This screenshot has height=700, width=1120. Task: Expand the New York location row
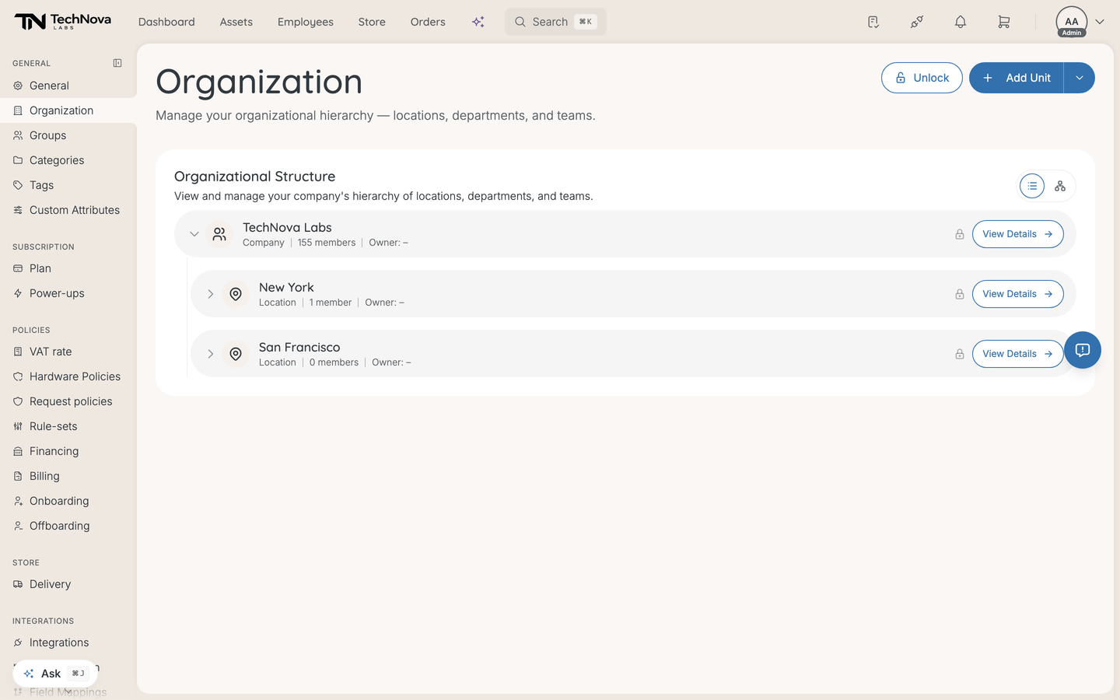210,294
